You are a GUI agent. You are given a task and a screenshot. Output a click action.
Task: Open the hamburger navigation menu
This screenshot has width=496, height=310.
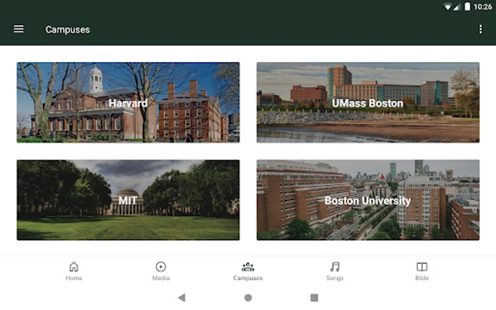(19, 29)
